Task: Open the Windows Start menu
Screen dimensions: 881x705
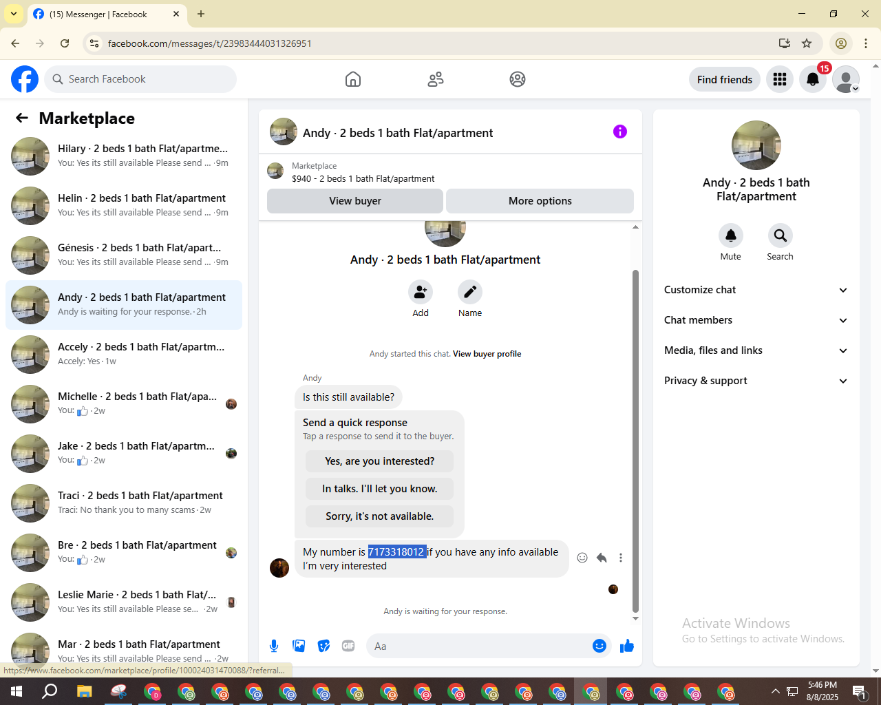Action: [x=17, y=691]
